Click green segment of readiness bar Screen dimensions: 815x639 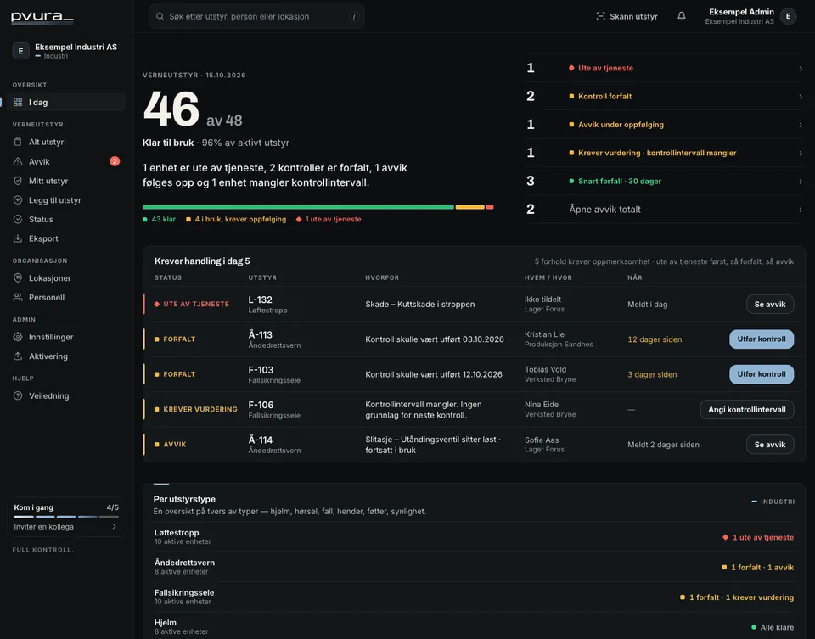coord(298,207)
